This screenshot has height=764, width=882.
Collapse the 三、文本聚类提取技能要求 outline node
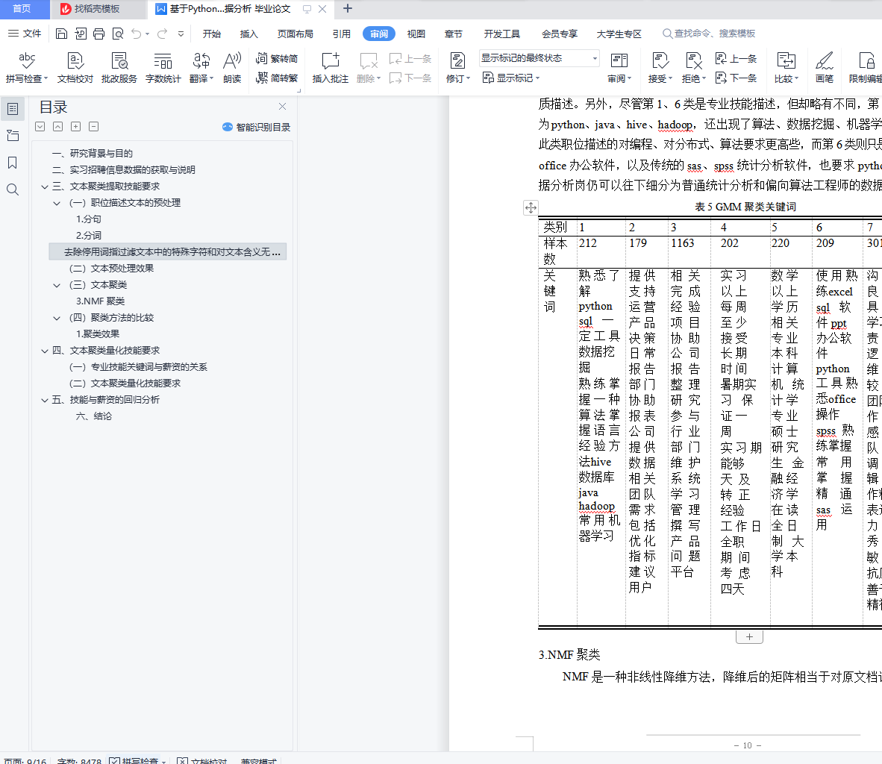pyautogui.click(x=45, y=187)
